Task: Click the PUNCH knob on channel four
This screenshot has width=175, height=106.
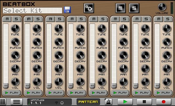Action: tap(80, 42)
